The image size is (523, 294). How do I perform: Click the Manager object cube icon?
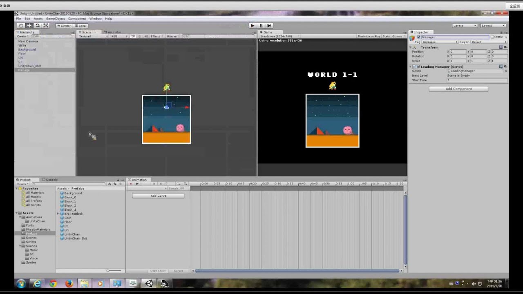(x=412, y=38)
